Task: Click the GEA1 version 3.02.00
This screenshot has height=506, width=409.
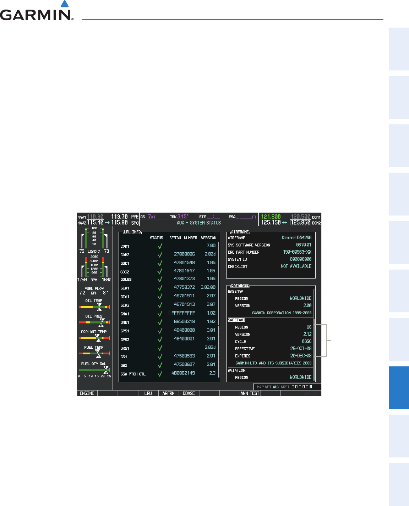Action: pos(208,287)
